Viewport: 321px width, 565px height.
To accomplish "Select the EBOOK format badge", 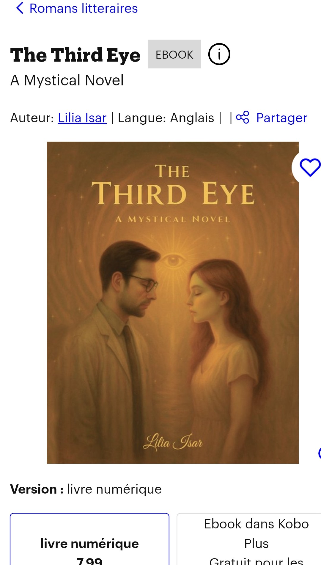I will tap(174, 54).
